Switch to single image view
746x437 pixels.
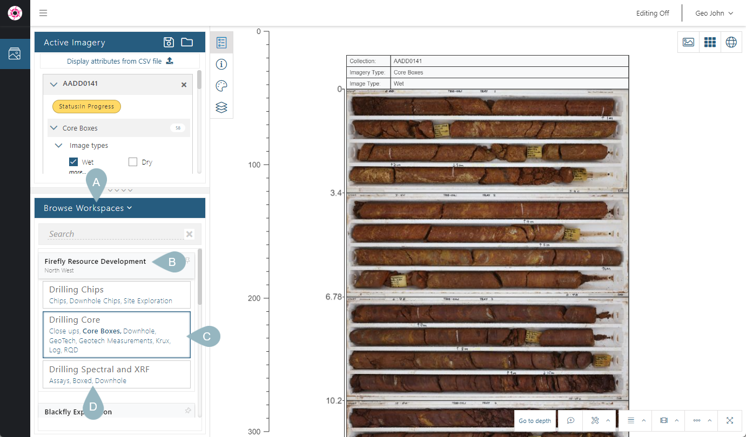[x=688, y=42]
